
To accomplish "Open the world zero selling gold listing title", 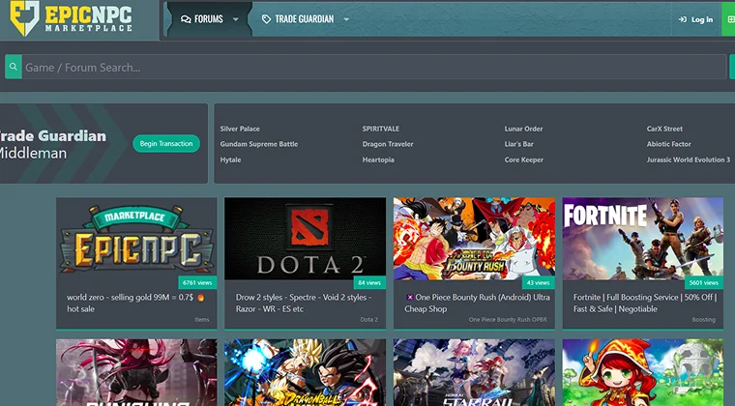I will click(x=135, y=303).
